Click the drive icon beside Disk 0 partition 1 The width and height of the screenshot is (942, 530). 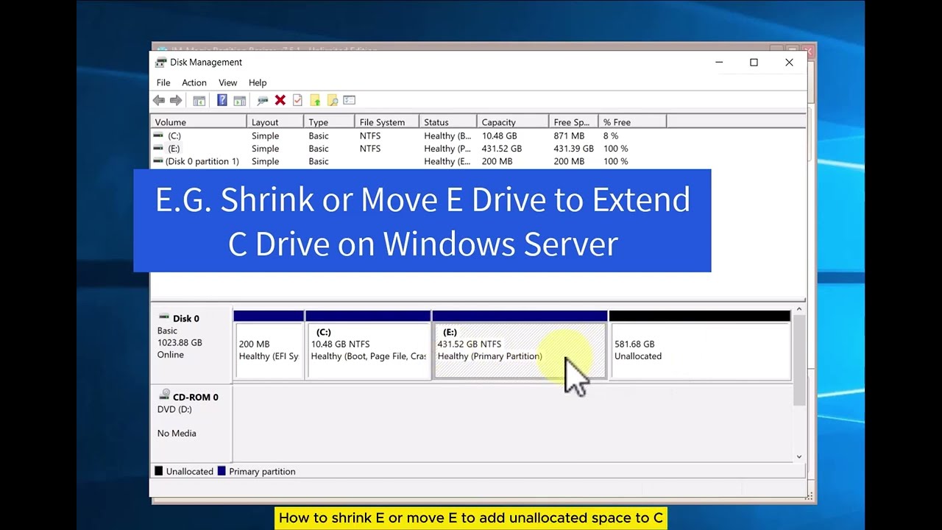click(158, 160)
